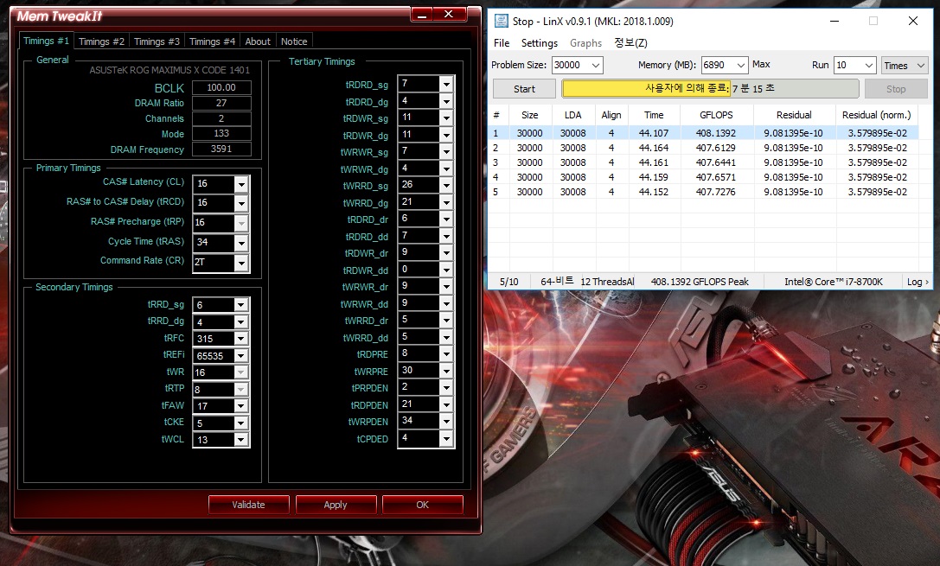Open the tWRRD_dg dropdown
940x566 pixels.
pos(446,202)
